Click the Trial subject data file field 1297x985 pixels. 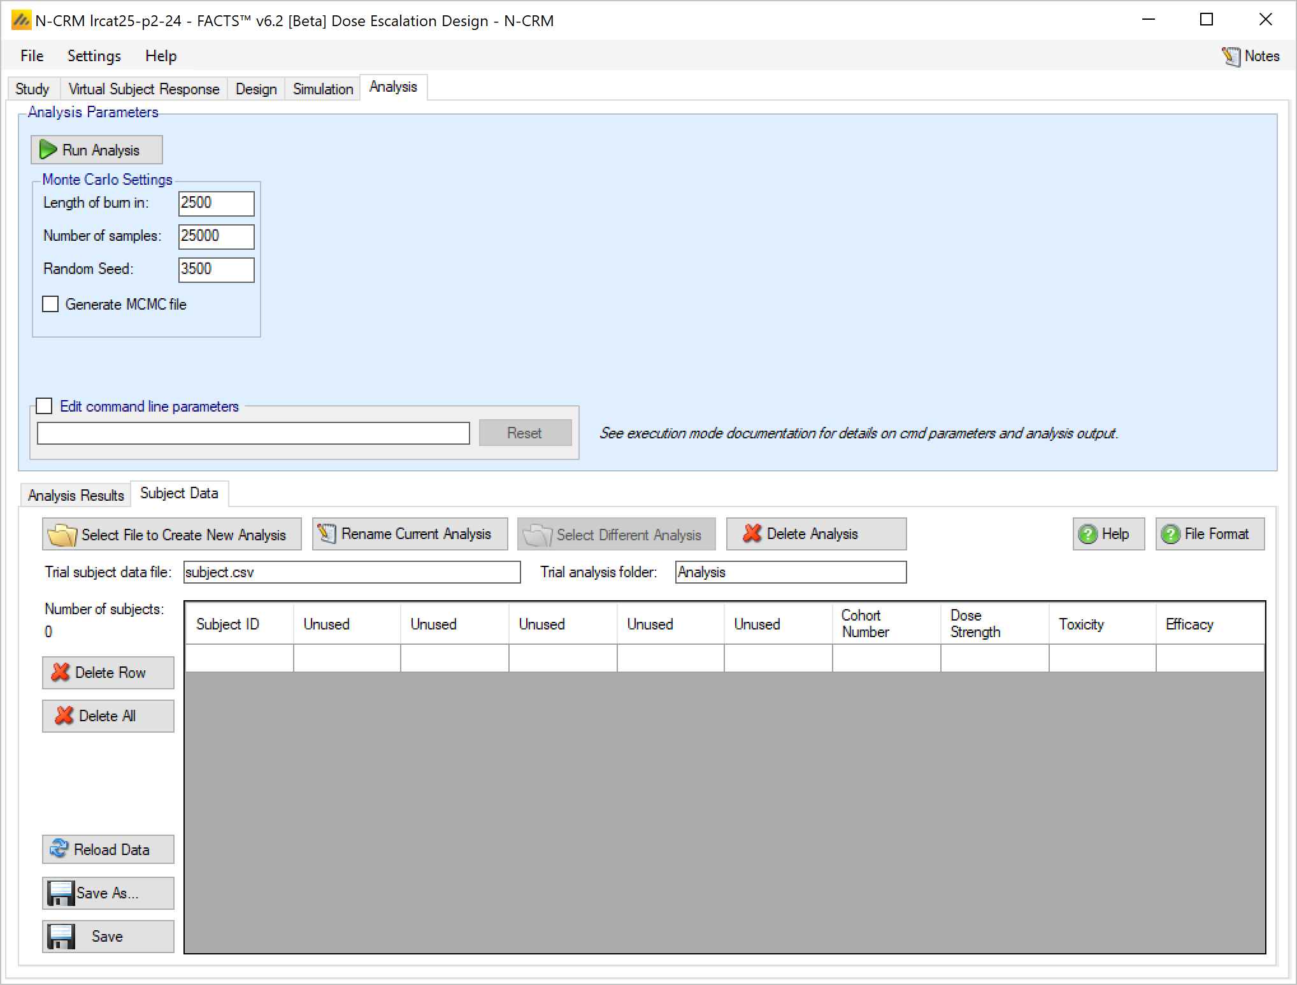coord(352,572)
